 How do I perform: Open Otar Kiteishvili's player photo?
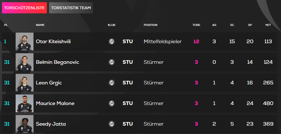click(x=25, y=42)
